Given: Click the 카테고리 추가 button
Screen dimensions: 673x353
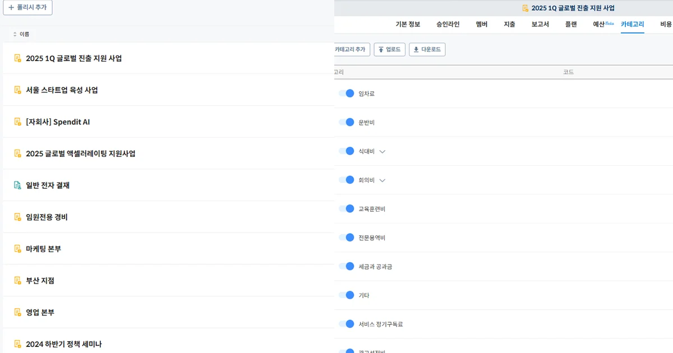Looking at the screenshot, I should 351,49.
